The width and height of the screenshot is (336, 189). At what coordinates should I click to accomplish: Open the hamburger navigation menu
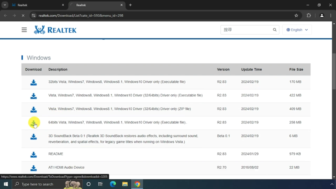[x=24, y=30]
